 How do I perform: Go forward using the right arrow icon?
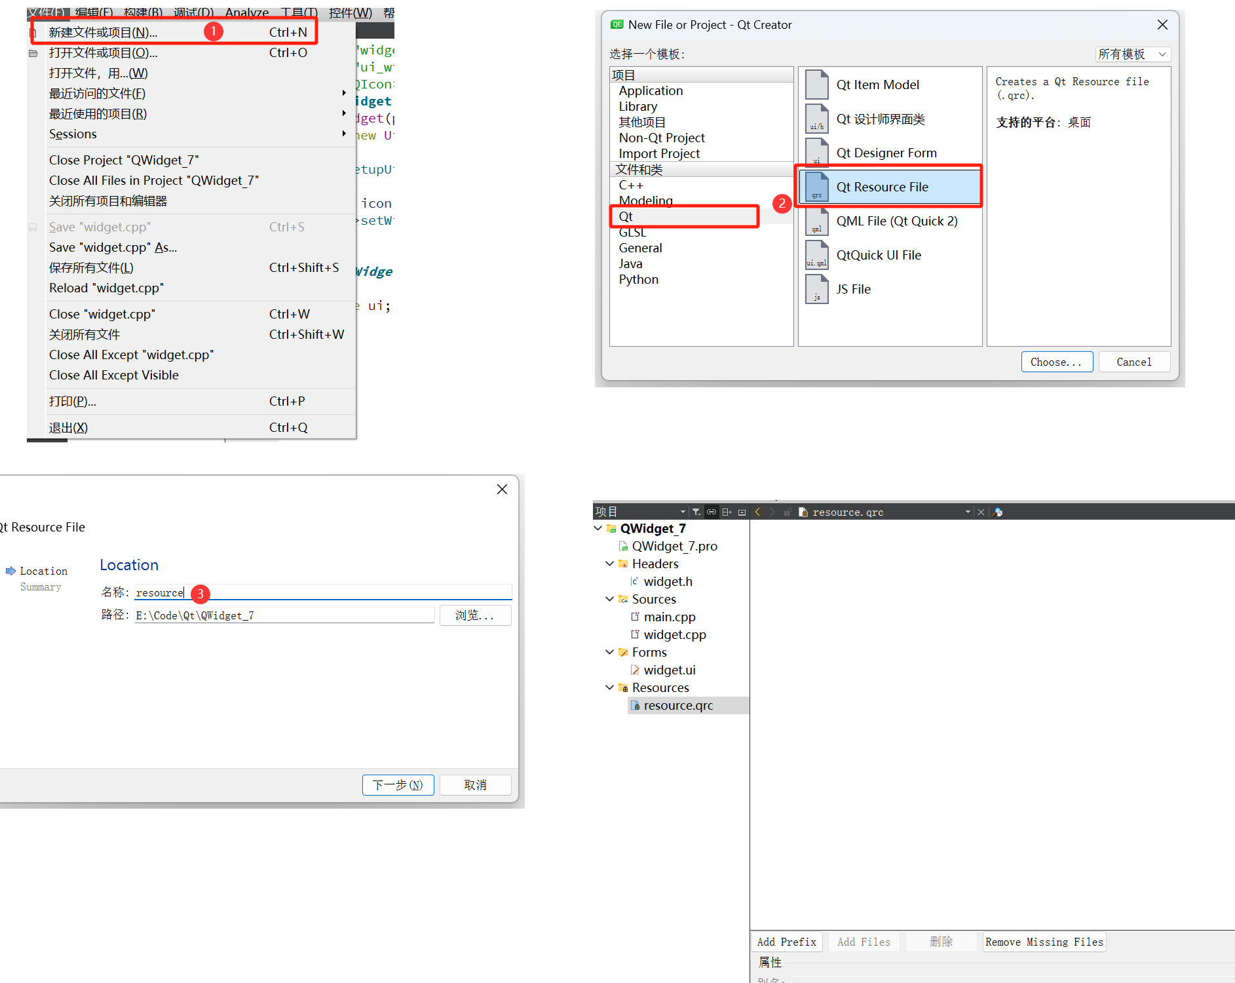[x=772, y=512]
